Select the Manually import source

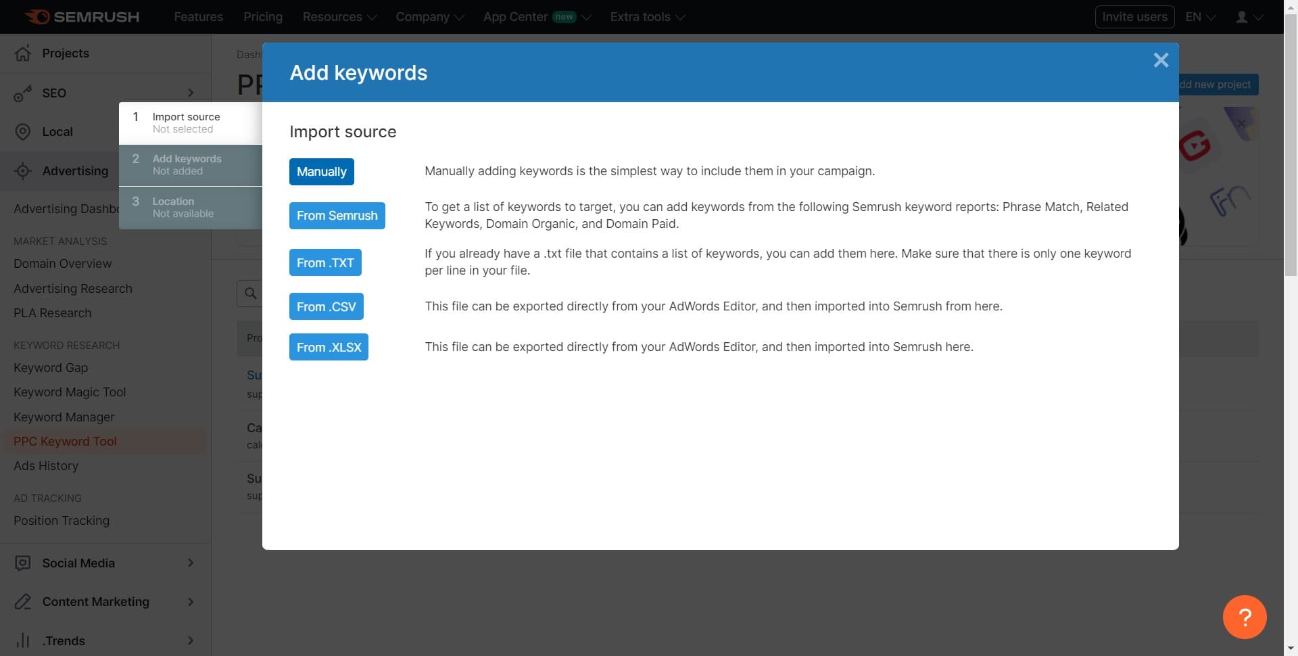pos(321,171)
